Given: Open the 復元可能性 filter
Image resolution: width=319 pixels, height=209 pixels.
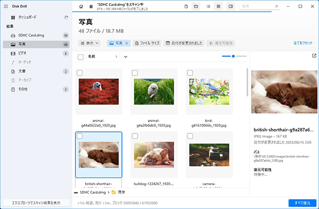Looking at the screenshot, I should tap(221, 43).
